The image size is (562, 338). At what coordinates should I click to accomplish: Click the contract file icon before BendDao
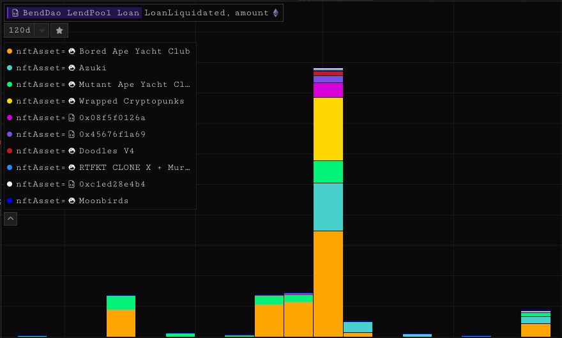pyautogui.click(x=15, y=13)
